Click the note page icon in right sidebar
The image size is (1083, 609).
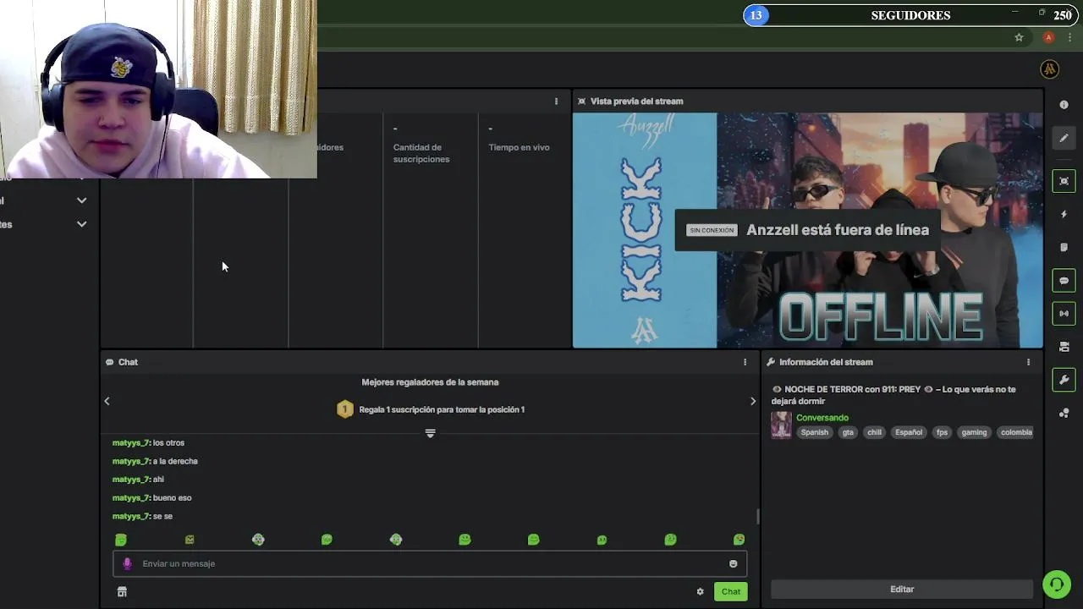pyautogui.click(x=1064, y=247)
